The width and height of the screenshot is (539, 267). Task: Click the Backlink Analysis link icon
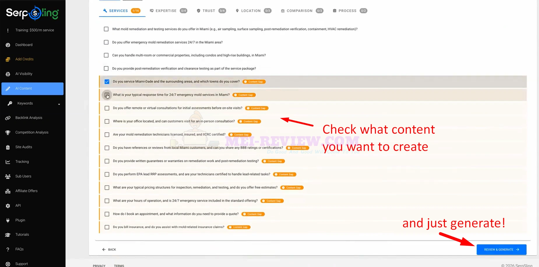coord(8,118)
